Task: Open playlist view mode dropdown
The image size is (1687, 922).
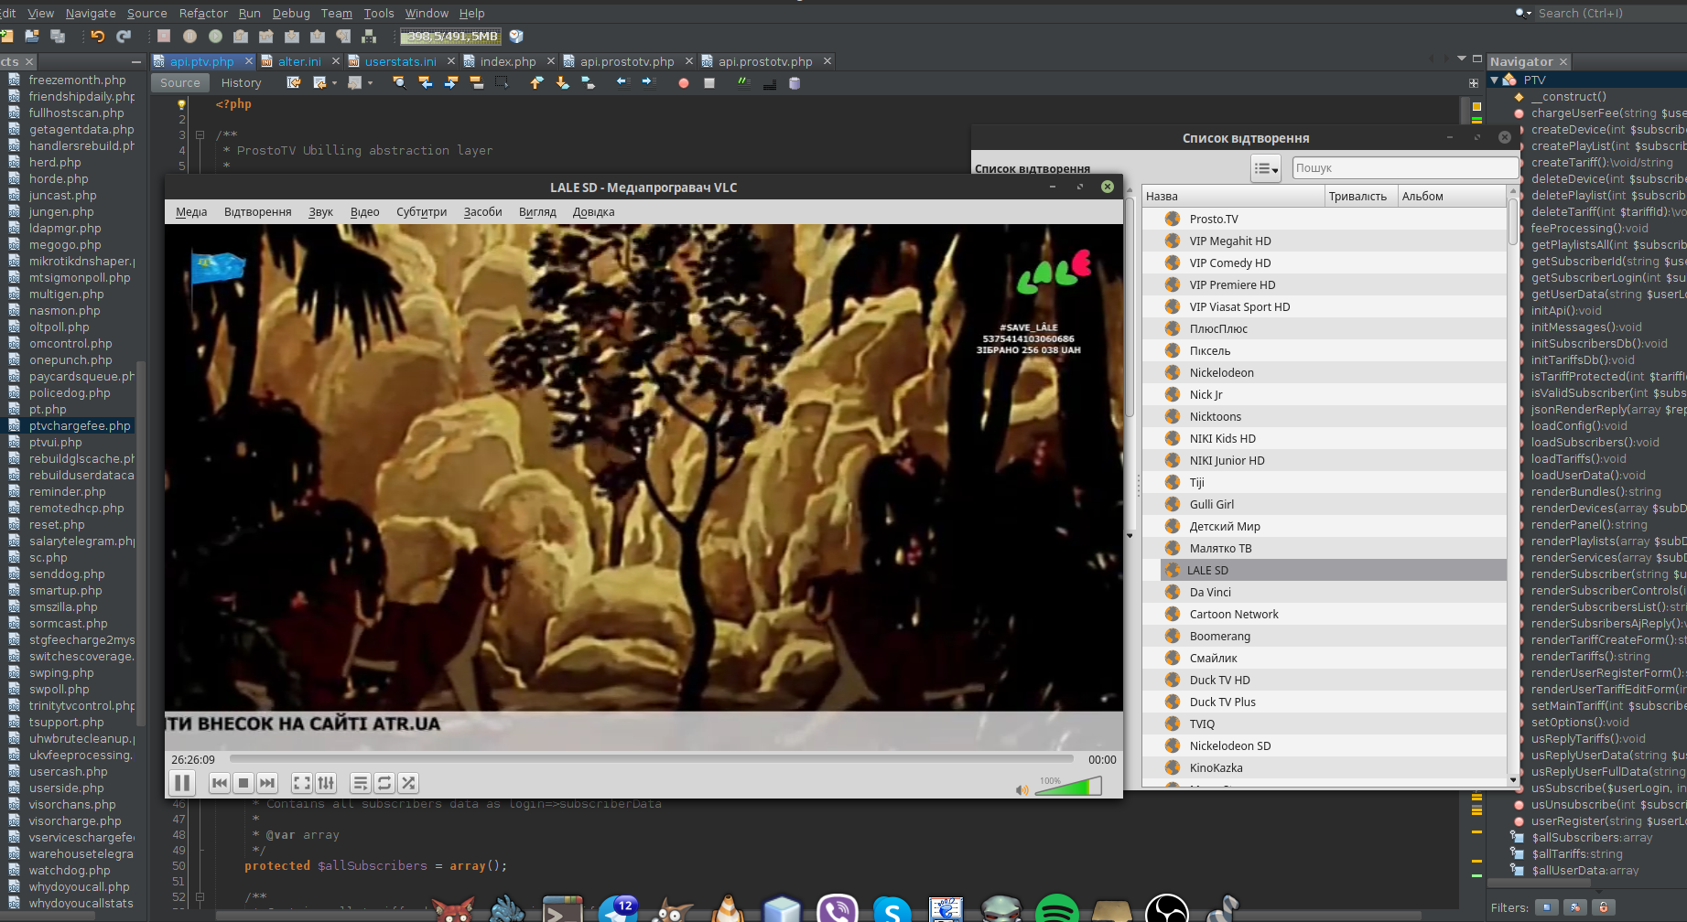Action: point(1266,168)
